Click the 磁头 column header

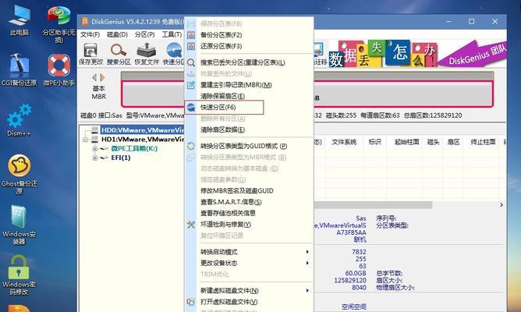pos(433,142)
